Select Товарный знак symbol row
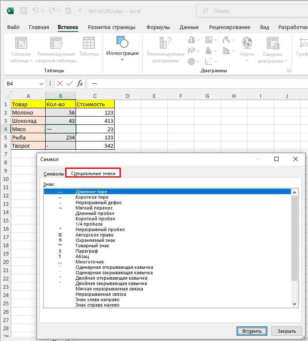This screenshot has width=308, height=341. [167, 246]
